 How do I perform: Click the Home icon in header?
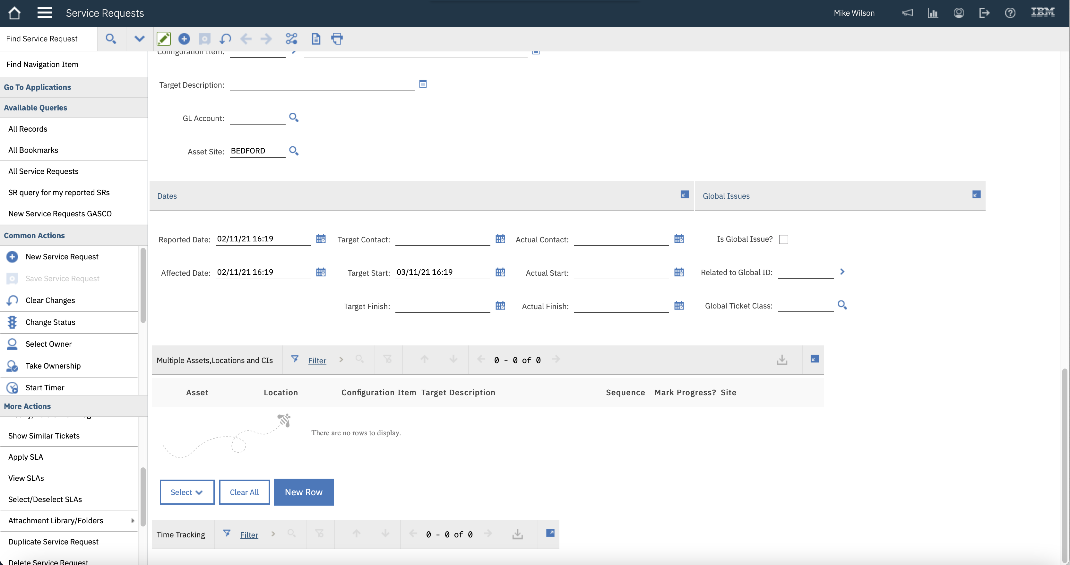tap(14, 13)
